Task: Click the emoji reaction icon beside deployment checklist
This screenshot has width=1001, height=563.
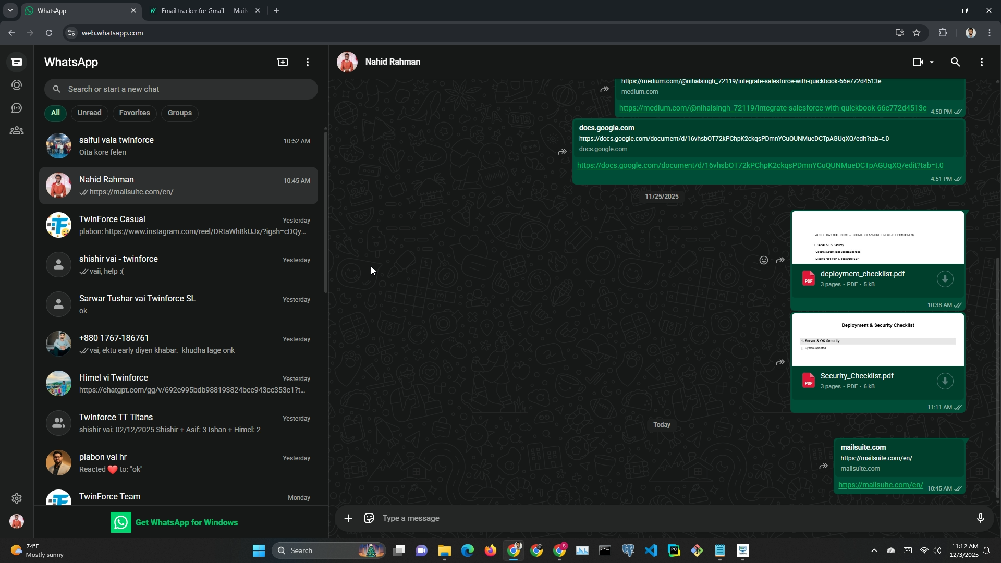Action: coord(763,260)
